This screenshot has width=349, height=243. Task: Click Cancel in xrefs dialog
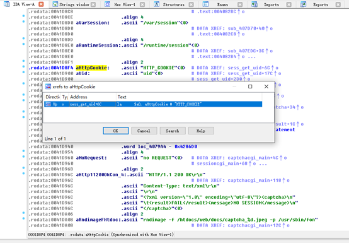144,131
